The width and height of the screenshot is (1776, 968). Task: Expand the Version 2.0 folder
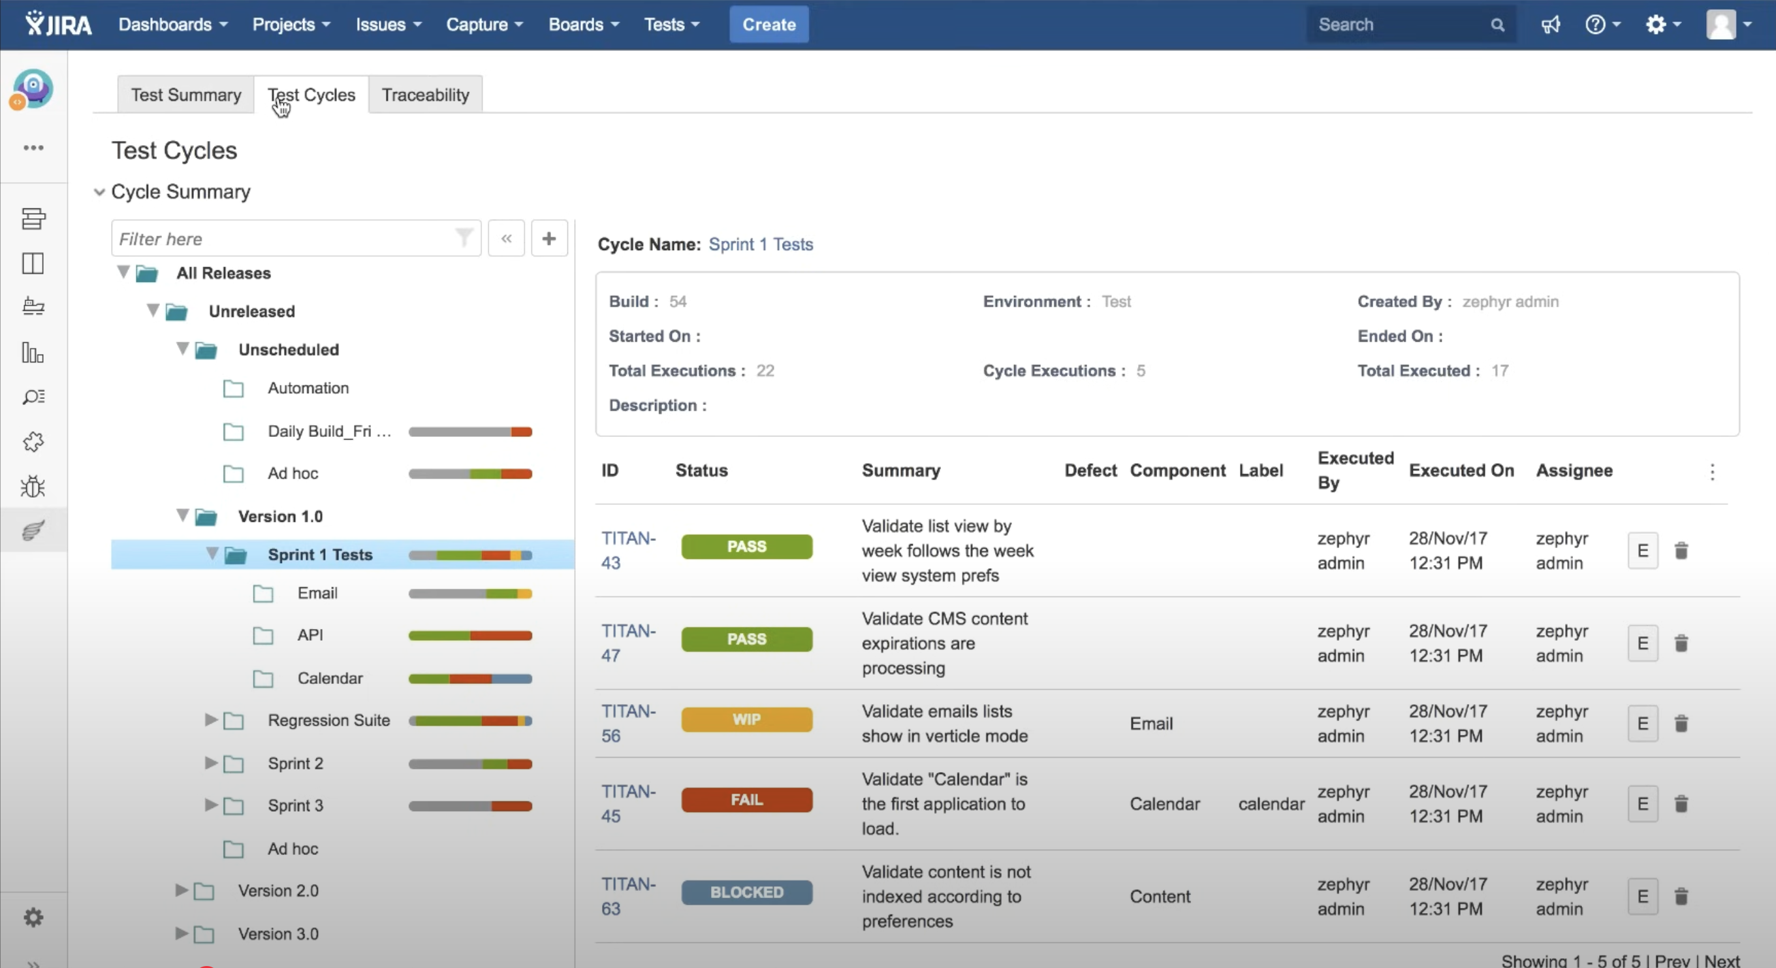click(x=182, y=890)
